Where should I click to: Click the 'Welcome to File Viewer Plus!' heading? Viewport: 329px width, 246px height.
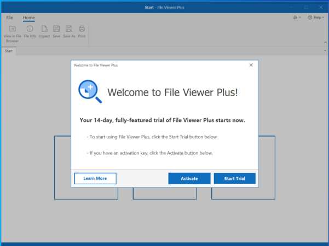[x=172, y=92]
